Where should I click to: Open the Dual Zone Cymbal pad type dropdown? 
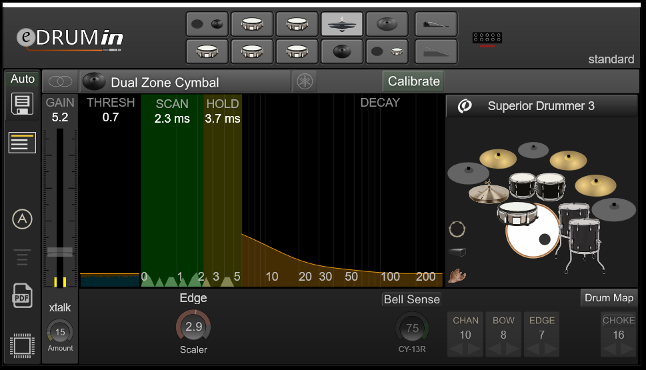[185, 81]
